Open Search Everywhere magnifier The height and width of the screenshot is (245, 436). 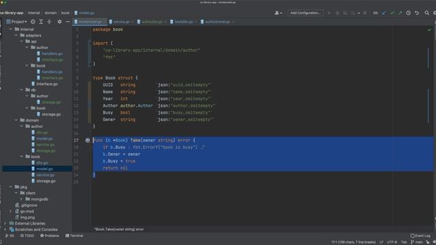(x=427, y=13)
